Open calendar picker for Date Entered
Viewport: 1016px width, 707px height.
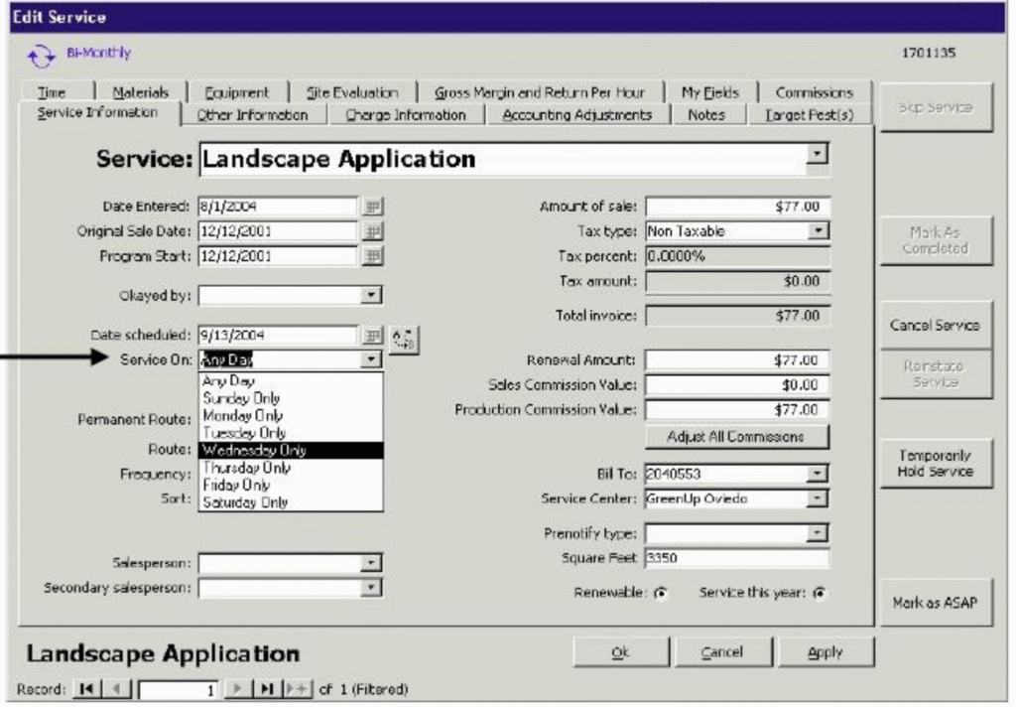[x=371, y=207]
